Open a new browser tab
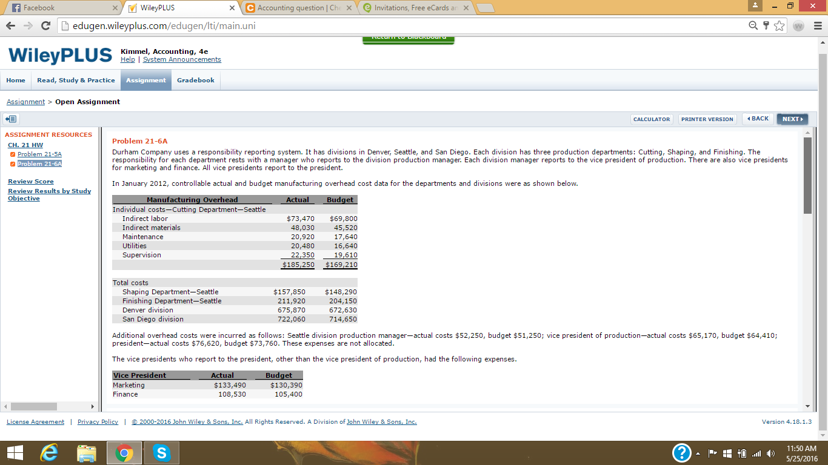The image size is (828, 465). point(487,8)
